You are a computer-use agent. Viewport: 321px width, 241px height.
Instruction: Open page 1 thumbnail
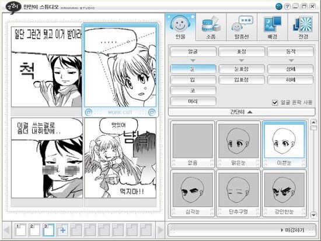click(20, 230)
